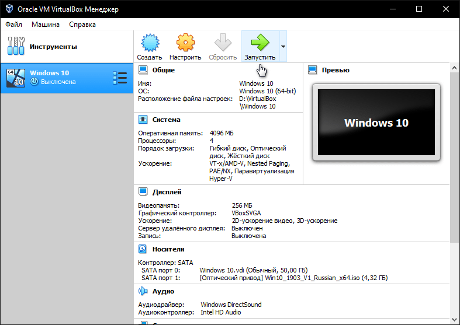The image size is (460, 325).
Task: Click the VBoxSVGA controller value
Action: click(x=246, y=213)
